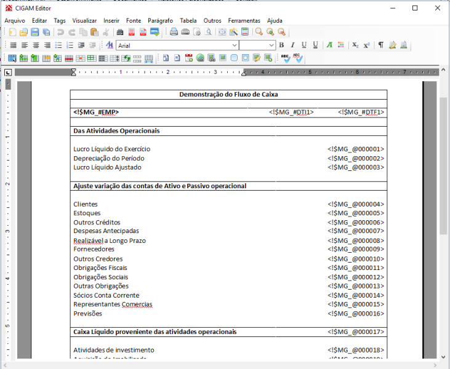The image size is (450, 369).
Task: Expand the Arial font name dropdown
Action: click(x=235, y=46)
